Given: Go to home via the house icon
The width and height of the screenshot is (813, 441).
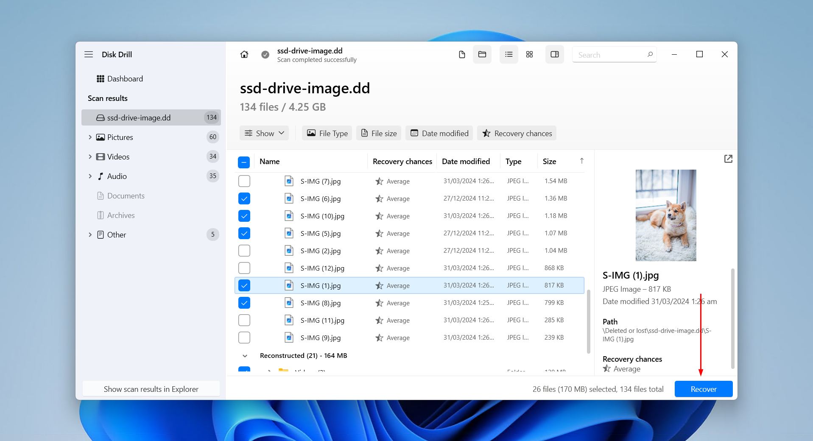Looking at the screenshot, I should point(244,54).
